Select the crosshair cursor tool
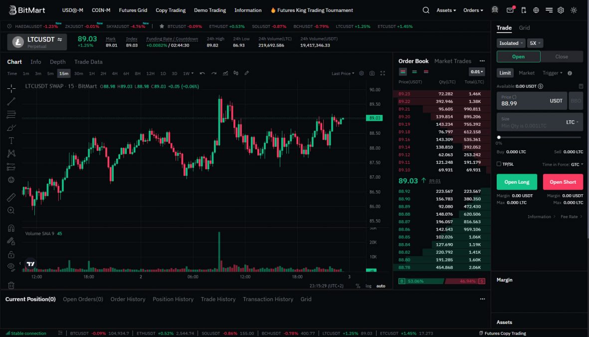Screen dimensions: 589x337 [x=11, y=89]
